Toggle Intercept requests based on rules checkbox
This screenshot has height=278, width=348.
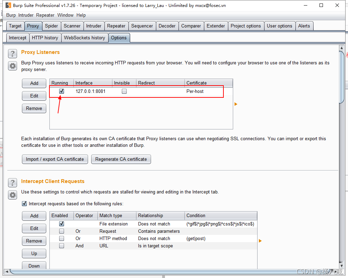tap(24, 204)
